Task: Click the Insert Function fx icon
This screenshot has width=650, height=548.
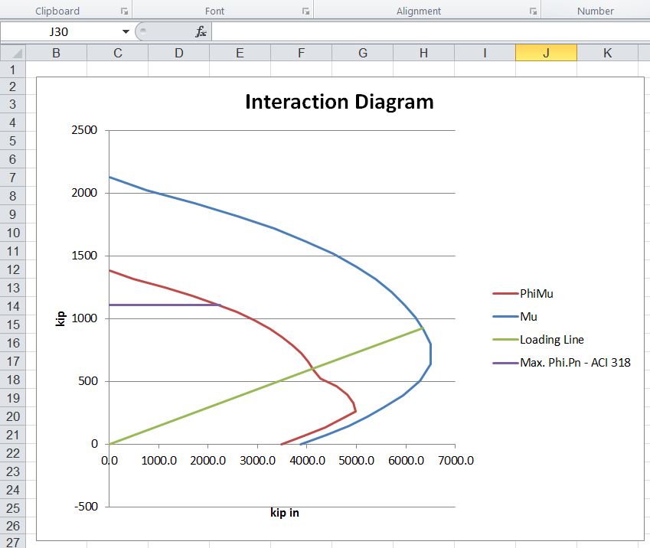Action: [201, 31]
